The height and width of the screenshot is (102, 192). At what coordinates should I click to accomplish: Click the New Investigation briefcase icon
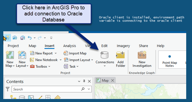coord(142,55)
